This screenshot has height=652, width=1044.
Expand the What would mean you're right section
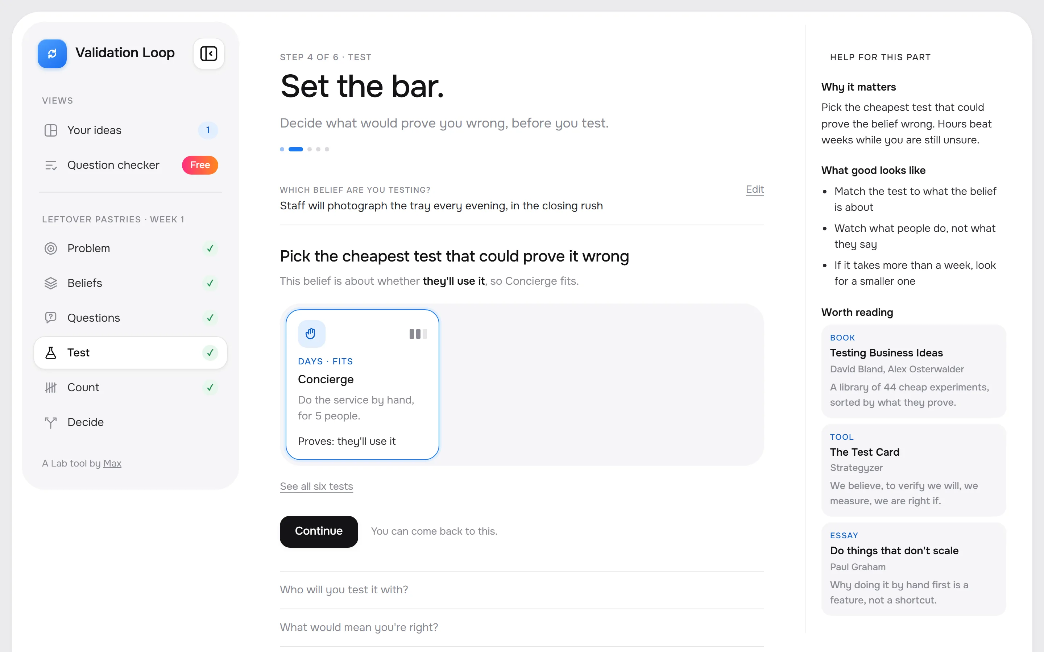click(522, 627)
